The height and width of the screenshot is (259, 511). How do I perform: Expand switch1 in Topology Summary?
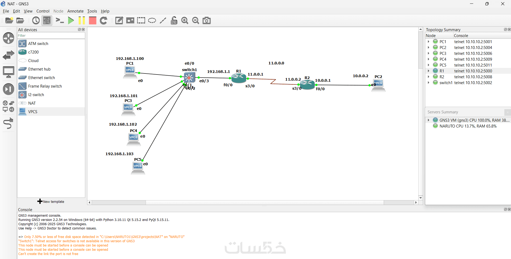pos(428,83)
